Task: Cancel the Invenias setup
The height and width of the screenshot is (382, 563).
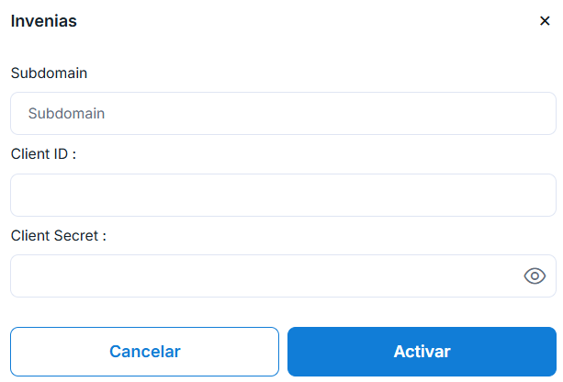Action: 144,352
